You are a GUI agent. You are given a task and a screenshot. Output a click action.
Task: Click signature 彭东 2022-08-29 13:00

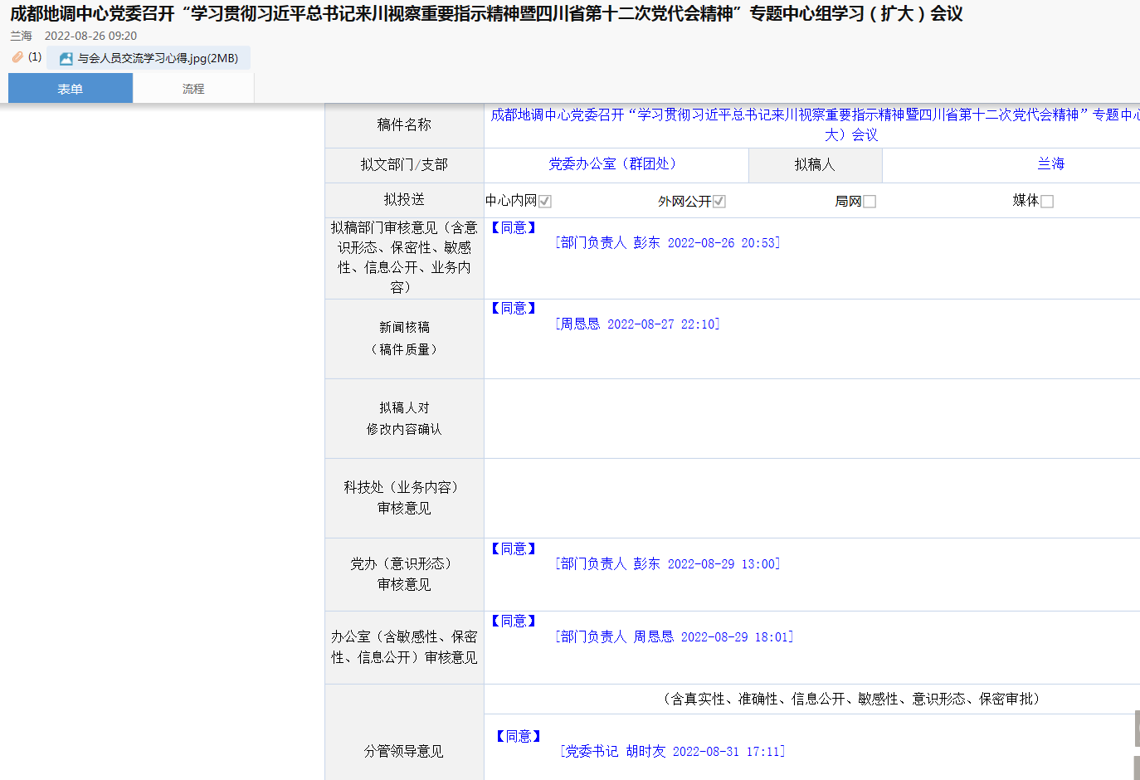668,564
